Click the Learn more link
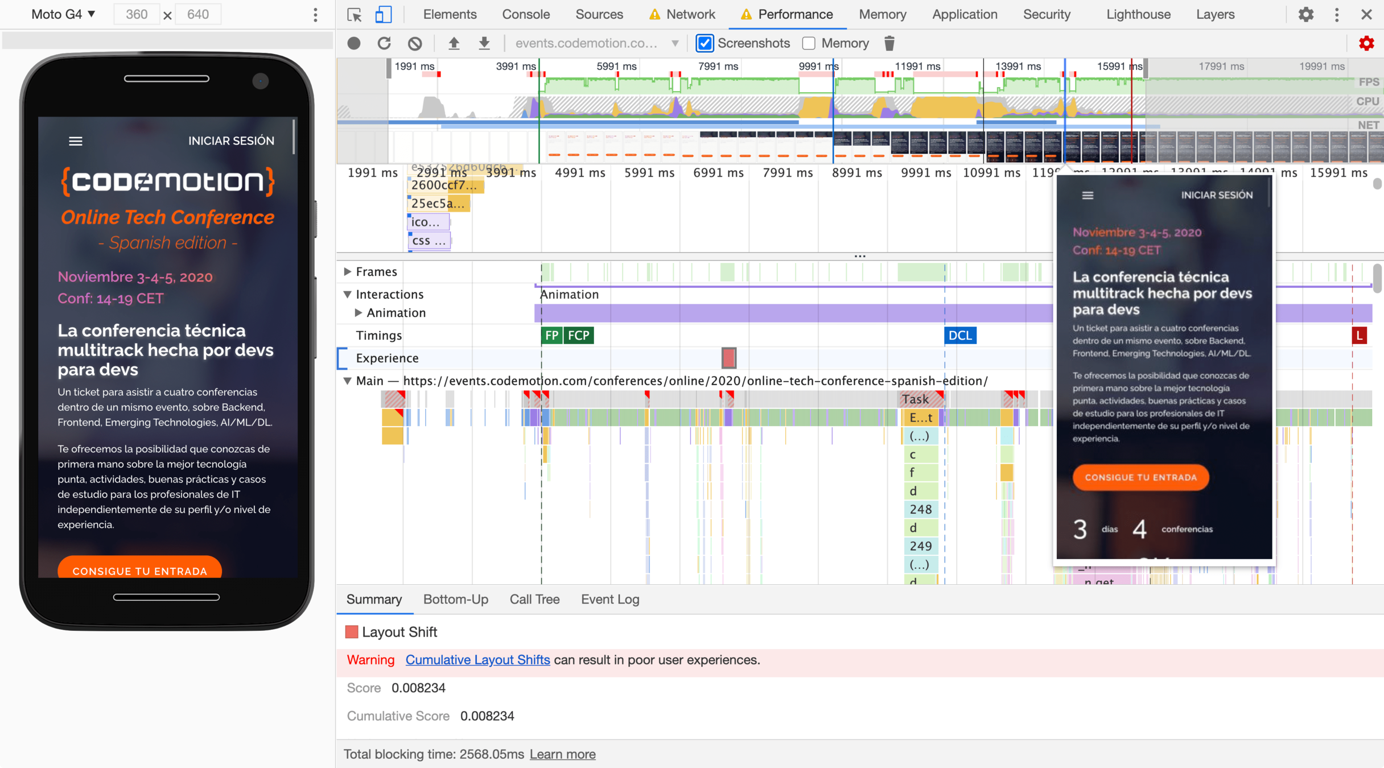 [x=562, y=754]
